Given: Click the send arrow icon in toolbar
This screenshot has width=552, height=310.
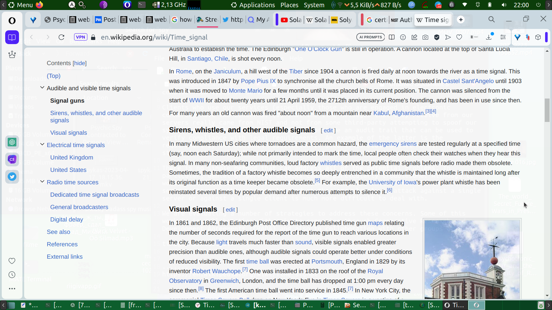Looking at the screenshot, I should point(448,37).
